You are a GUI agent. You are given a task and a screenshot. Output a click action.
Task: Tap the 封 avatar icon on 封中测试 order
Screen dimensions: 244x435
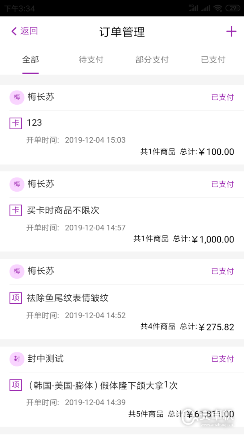tap(16, 358)
